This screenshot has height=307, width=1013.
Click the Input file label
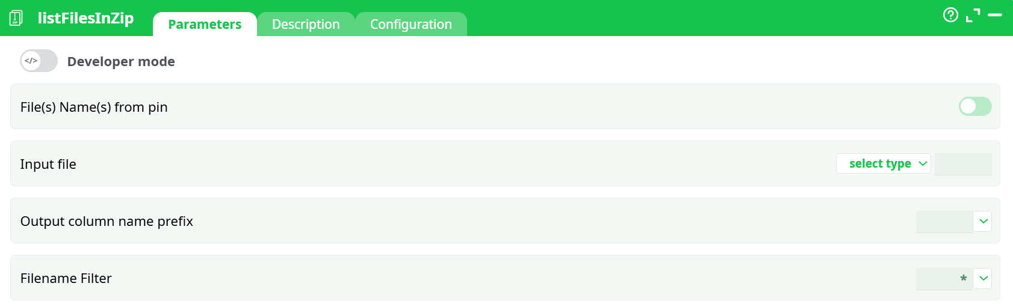[x=48, y=164]
